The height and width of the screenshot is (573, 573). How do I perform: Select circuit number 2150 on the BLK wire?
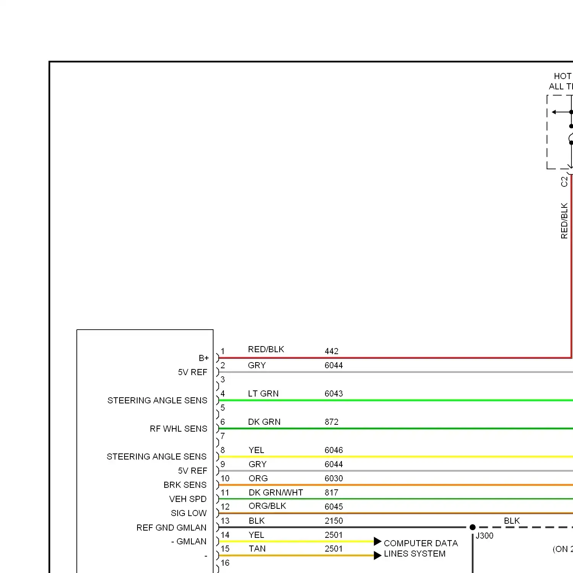coord(333,521)
